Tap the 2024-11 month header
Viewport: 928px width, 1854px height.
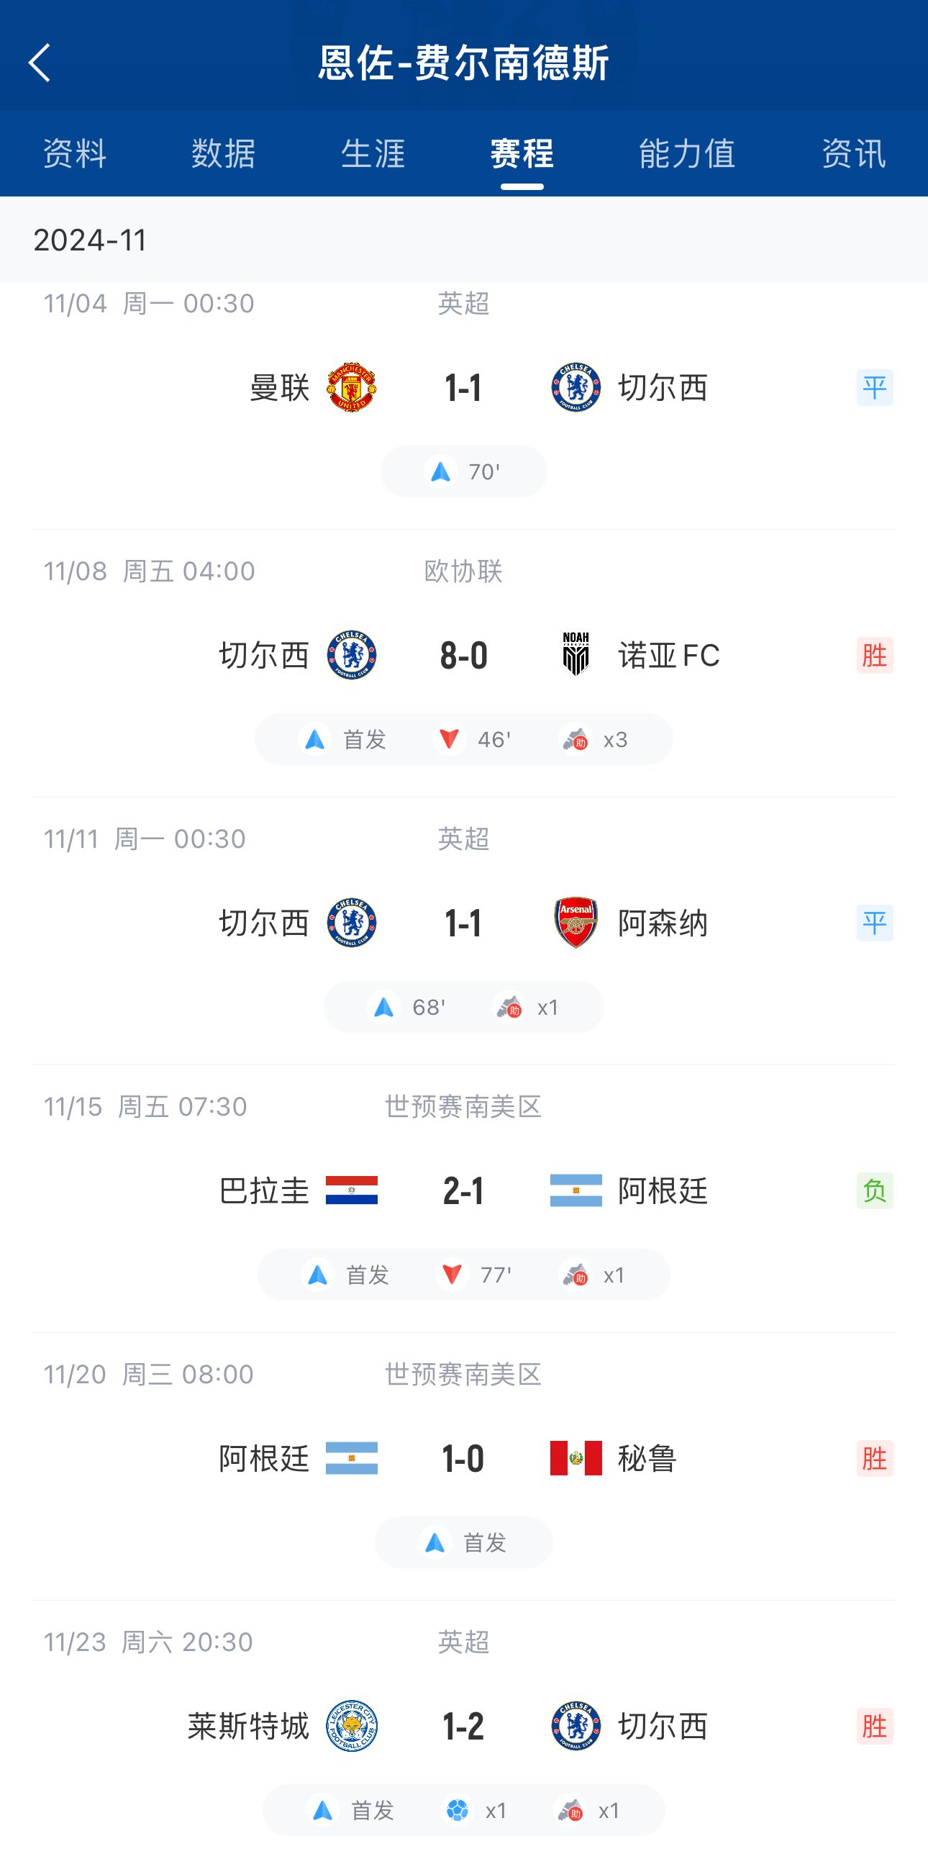(90, 240)
